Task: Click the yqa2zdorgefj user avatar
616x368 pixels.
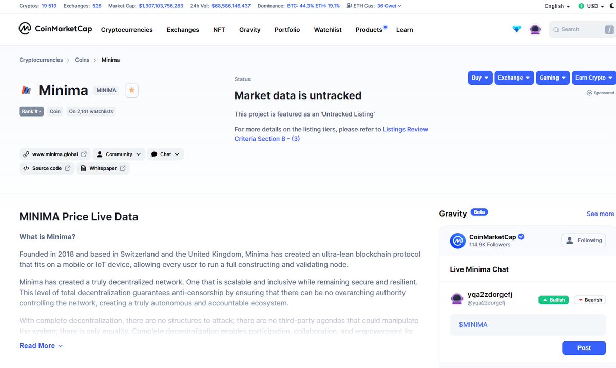Action: point(457,299)
